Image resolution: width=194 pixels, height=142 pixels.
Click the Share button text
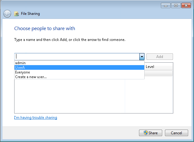153,133
